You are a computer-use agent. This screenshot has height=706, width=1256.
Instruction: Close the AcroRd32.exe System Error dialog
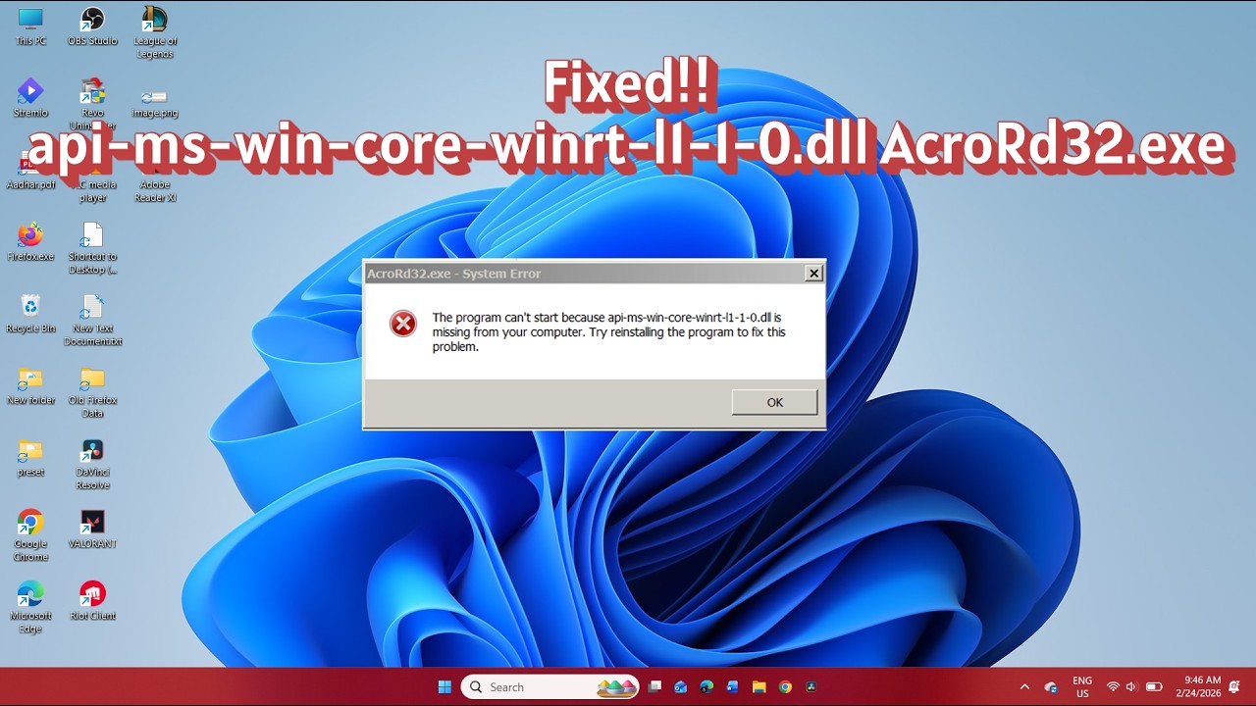tap(813, 274)
